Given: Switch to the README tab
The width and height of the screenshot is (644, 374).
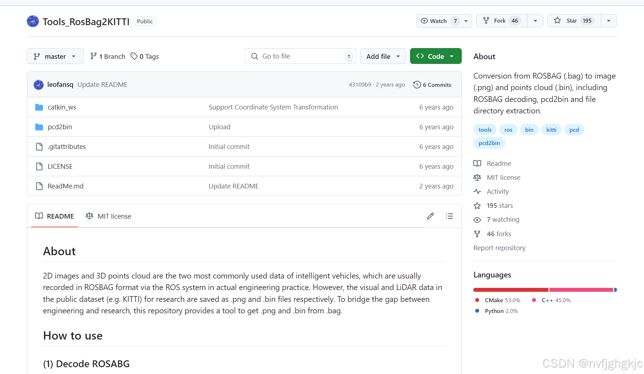Looking at the screenshot, I should [55, 216].
